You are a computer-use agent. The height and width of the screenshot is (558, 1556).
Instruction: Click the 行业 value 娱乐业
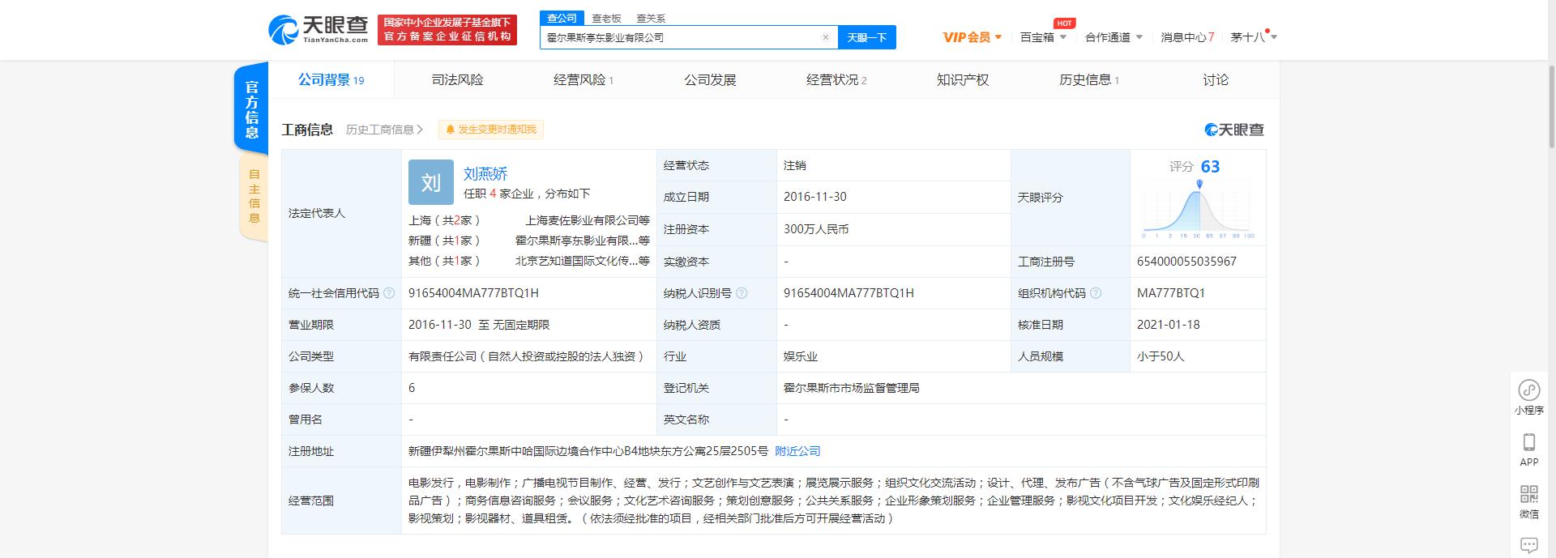[800, 356]
